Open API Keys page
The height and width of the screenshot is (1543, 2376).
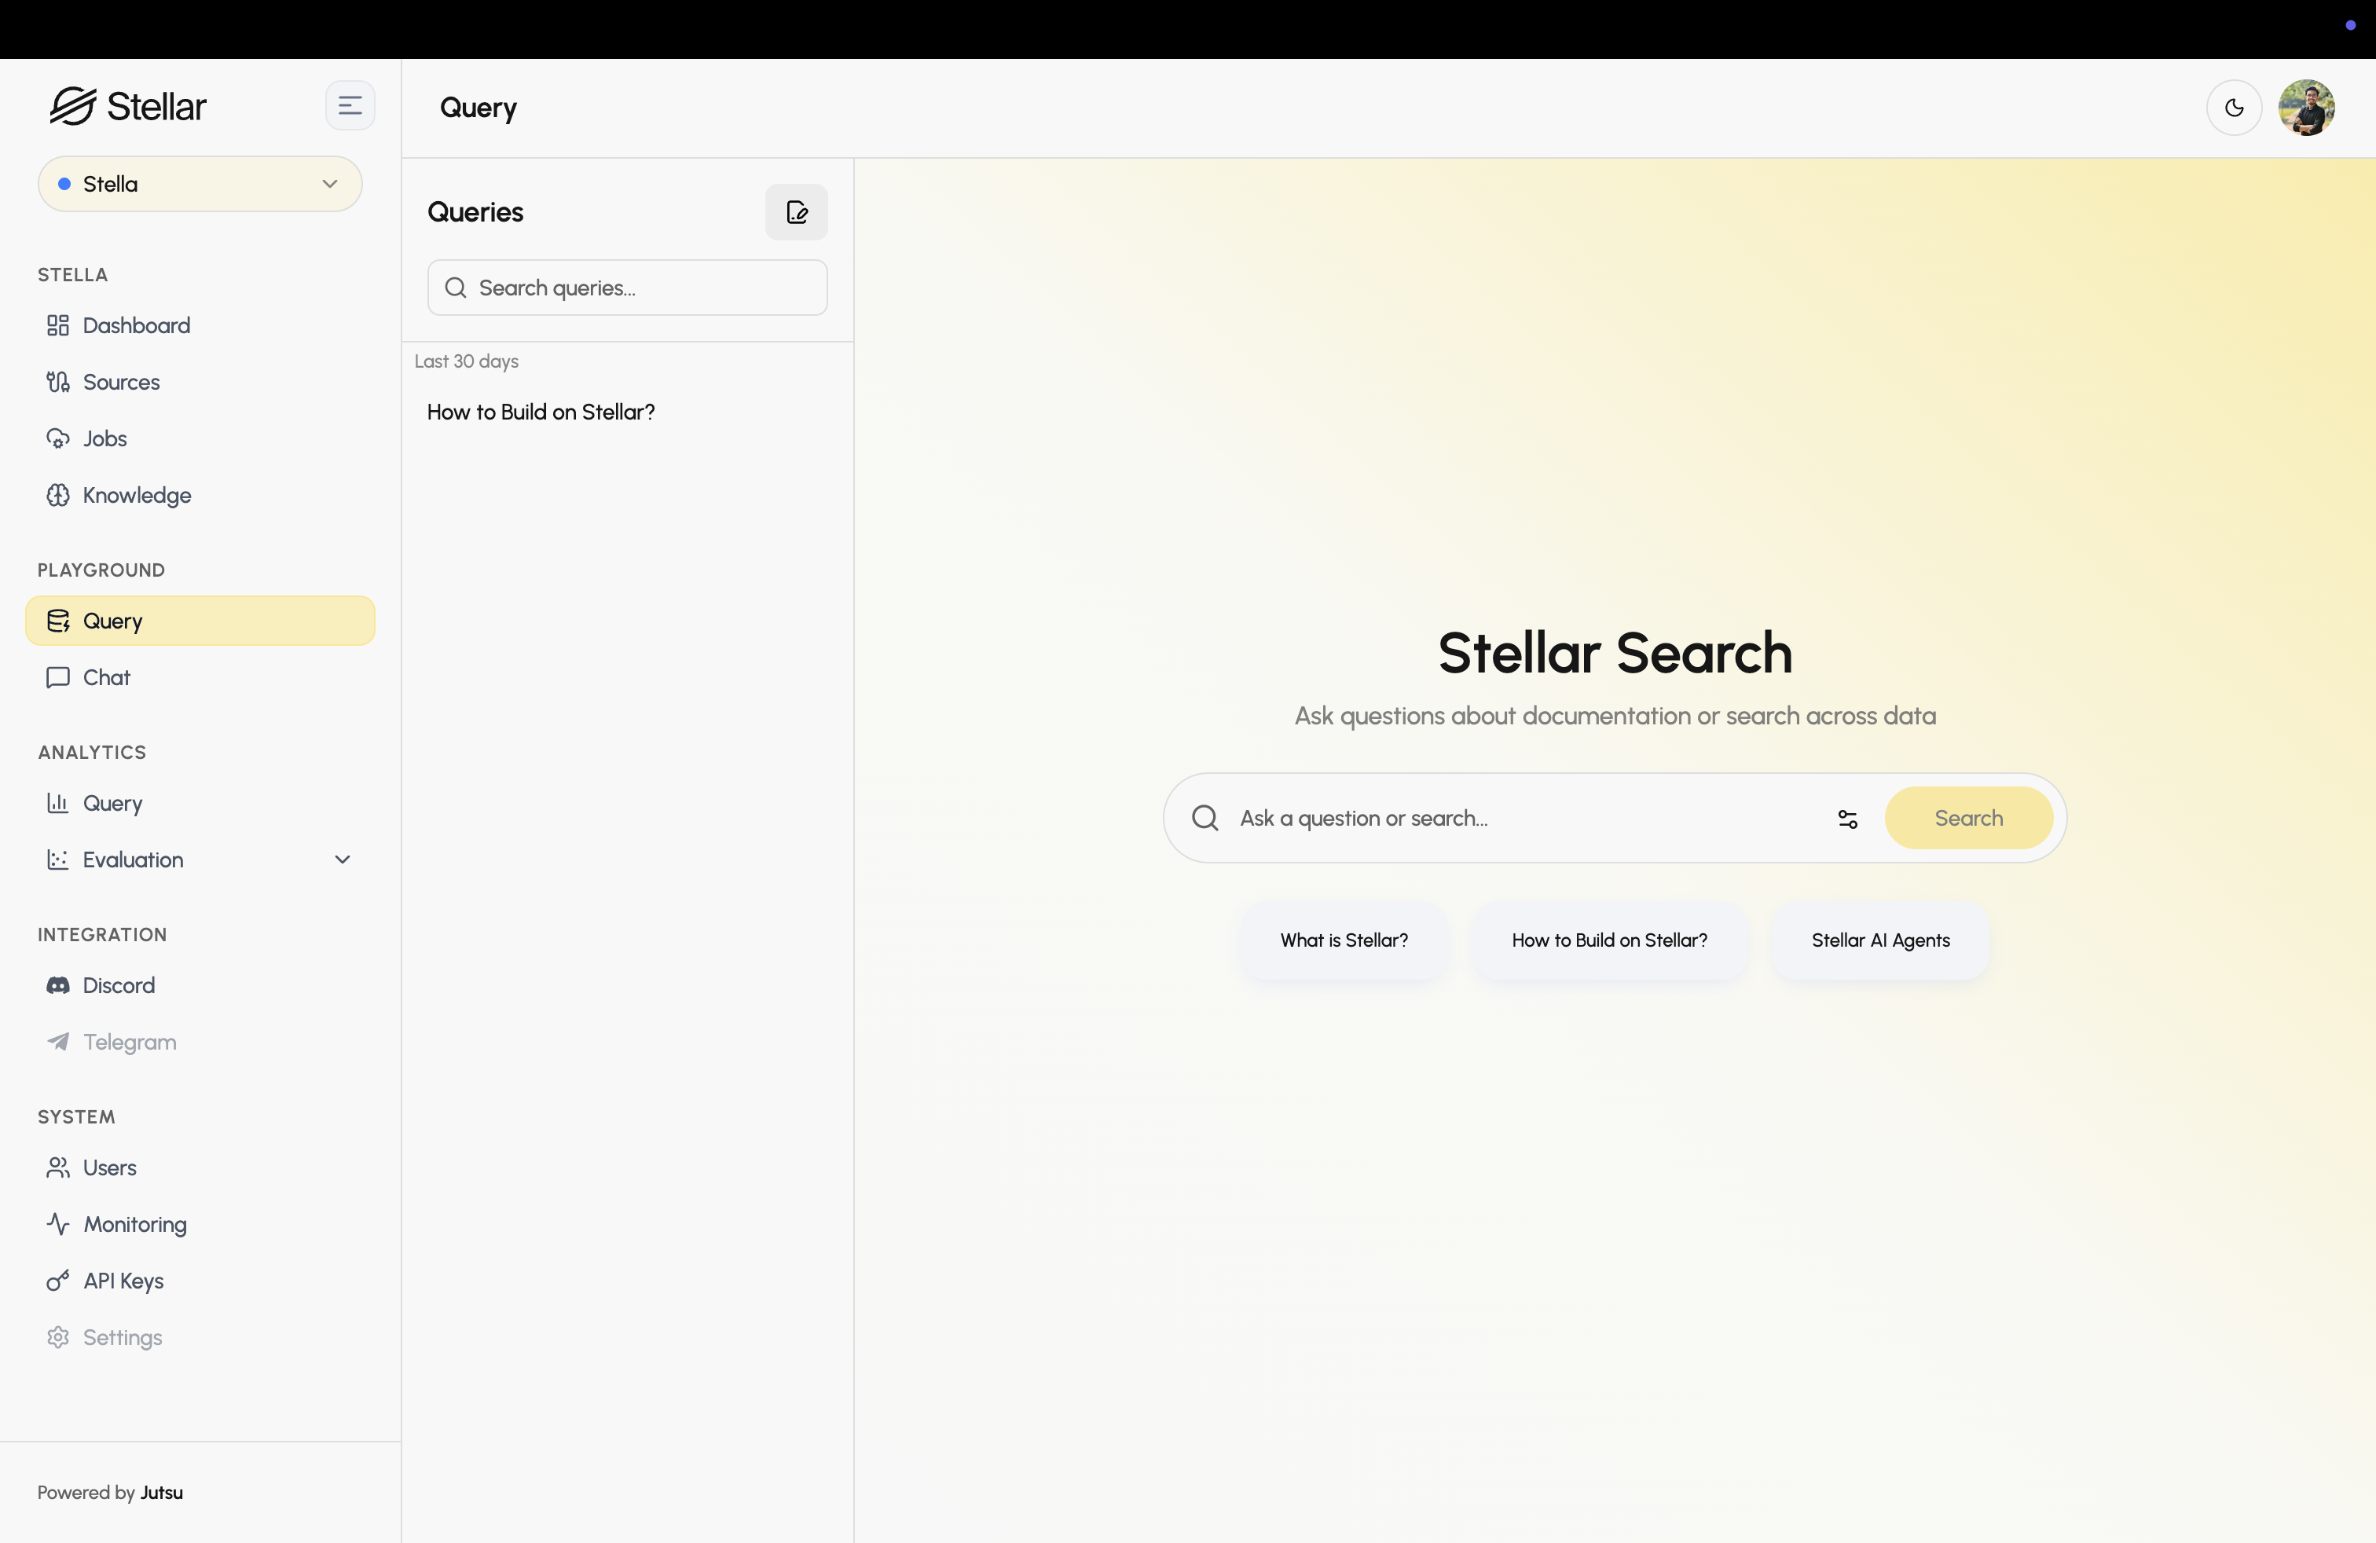click(123, 1281)
